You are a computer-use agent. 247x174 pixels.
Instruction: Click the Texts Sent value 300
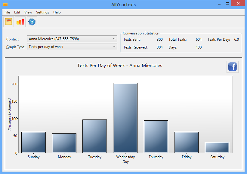pos(159,40)
